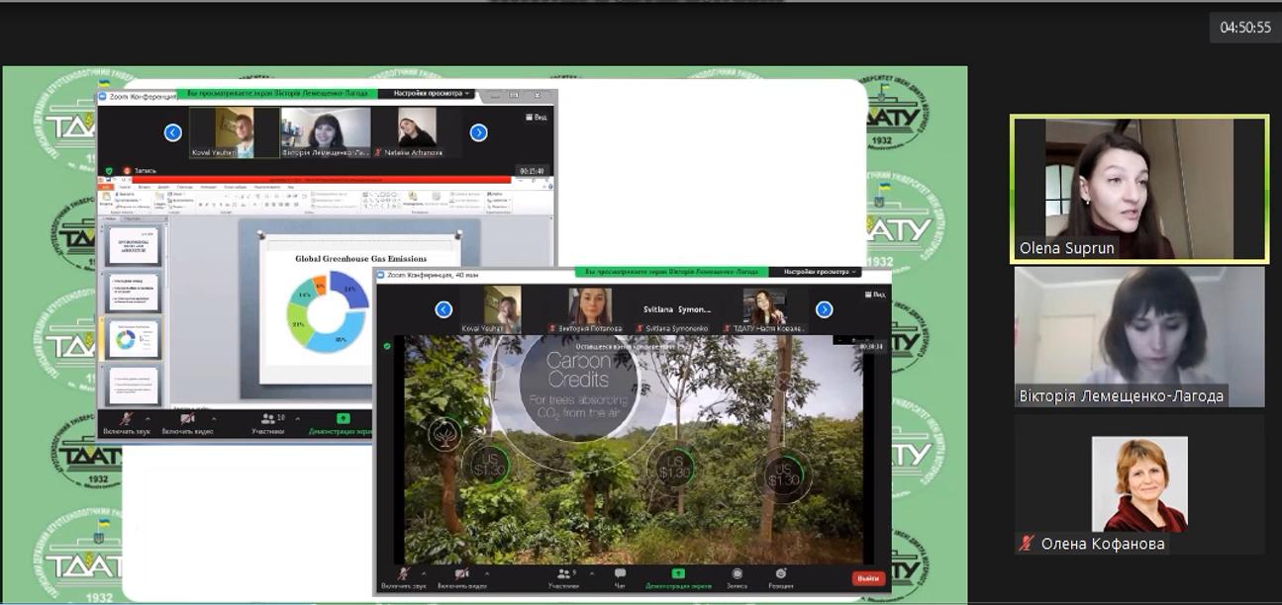This screenshot has height=605, width=1282.
Task: Click 21% light green donut chart segment
Action: [x=298, y=323]
